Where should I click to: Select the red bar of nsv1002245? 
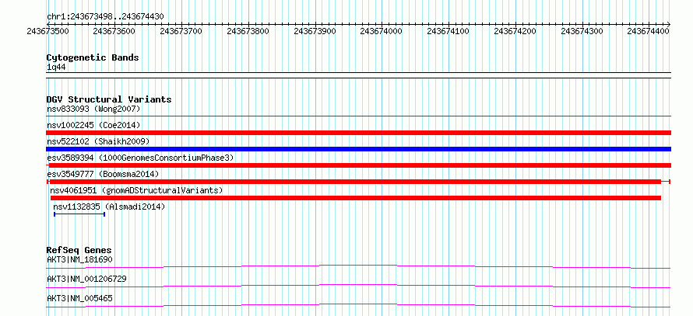359,133
